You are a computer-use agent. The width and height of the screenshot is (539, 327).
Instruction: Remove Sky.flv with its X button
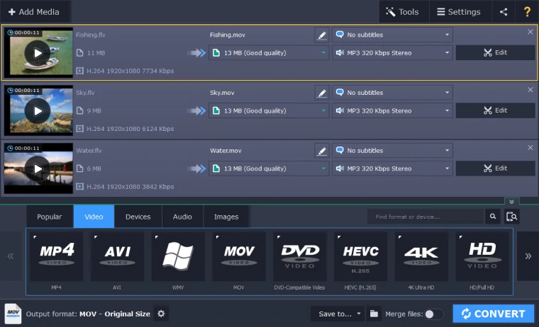pos(530,90)
